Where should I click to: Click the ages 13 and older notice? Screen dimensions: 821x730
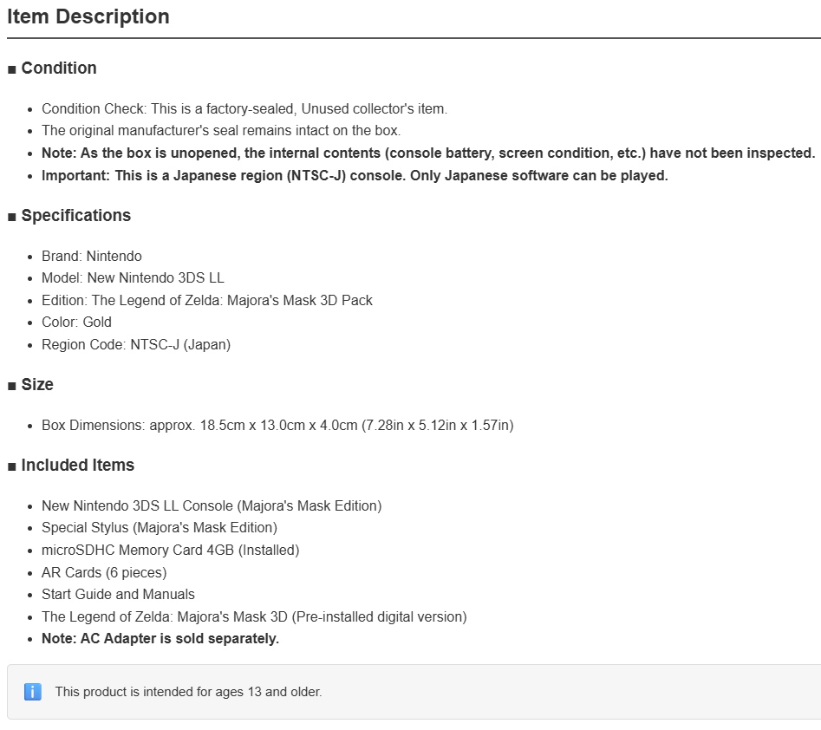pos(188,692)
